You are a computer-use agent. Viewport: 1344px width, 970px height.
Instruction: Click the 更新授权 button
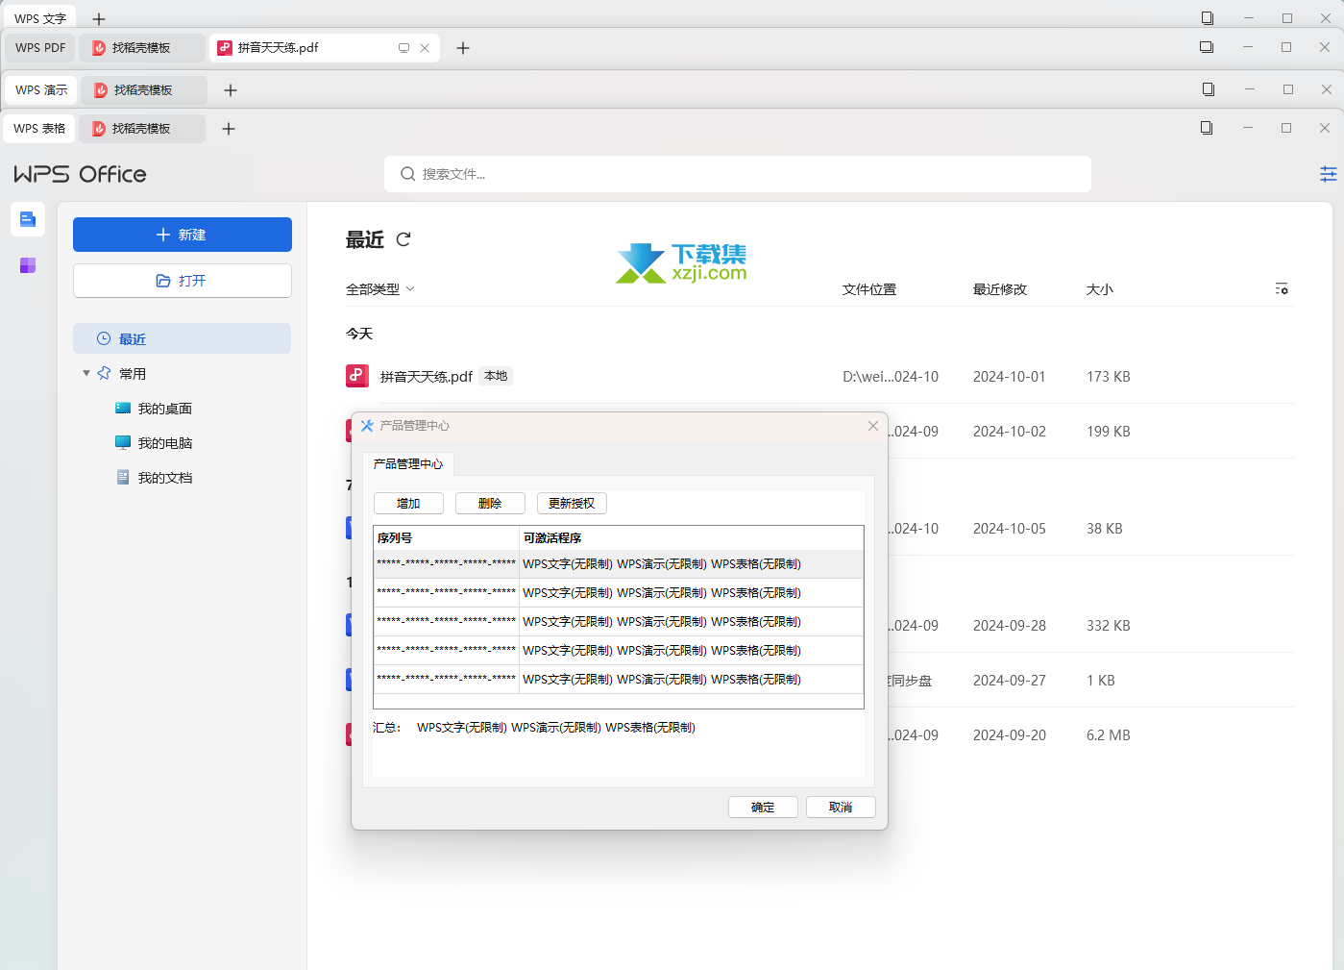(x=572, y=503)
